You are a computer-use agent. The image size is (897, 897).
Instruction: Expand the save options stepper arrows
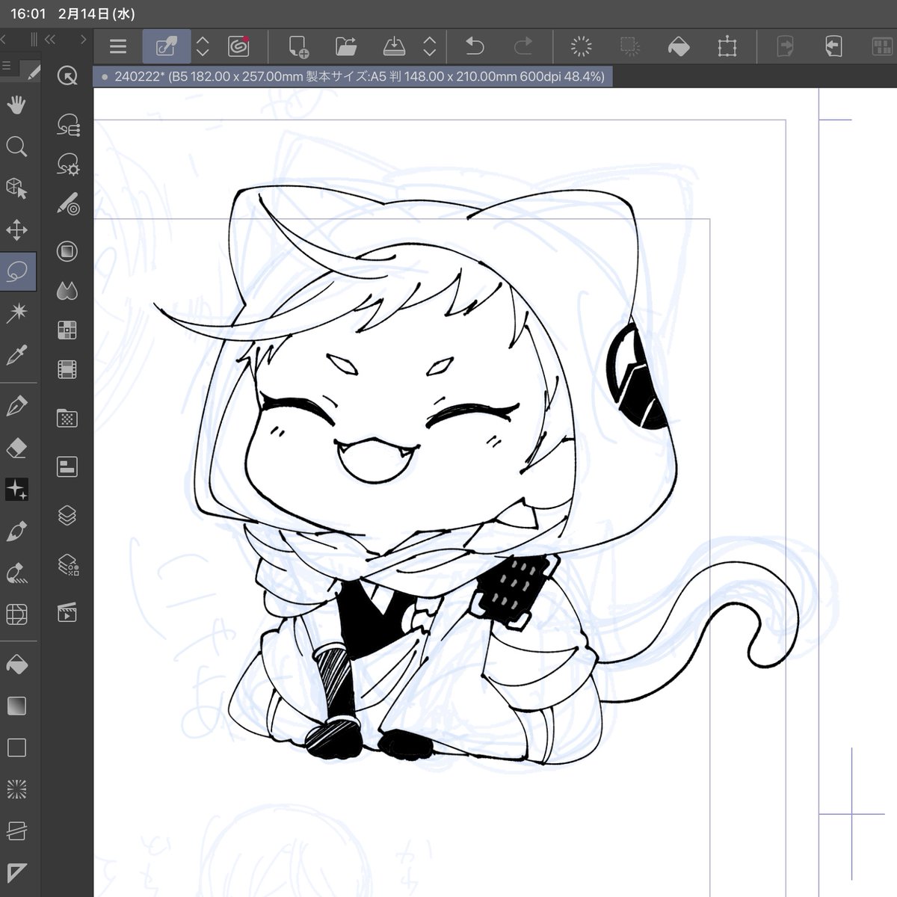430,47
